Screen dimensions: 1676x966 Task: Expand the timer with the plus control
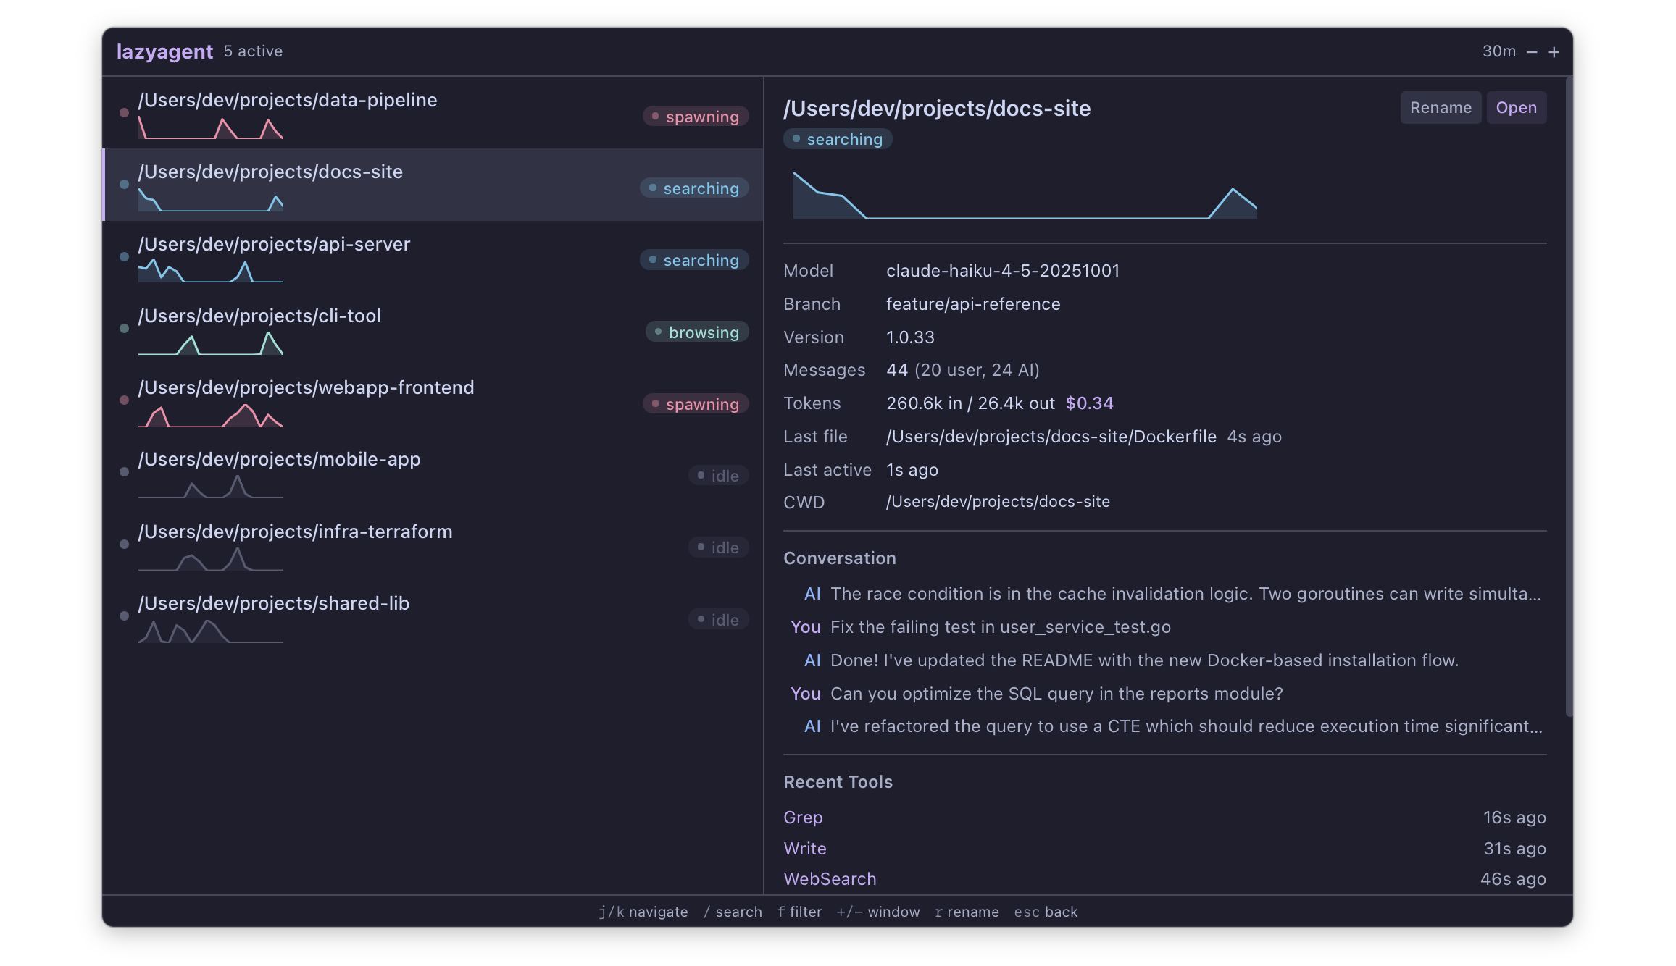(x=1554, y=51)
